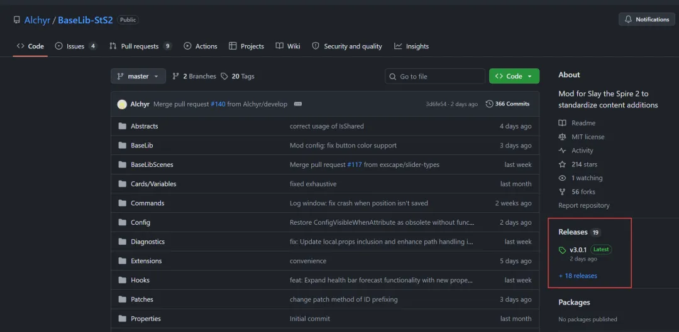Viewport: 679px width, 332px height.
Task: View the 1 watching link
Action: click(x=581, y=178)
